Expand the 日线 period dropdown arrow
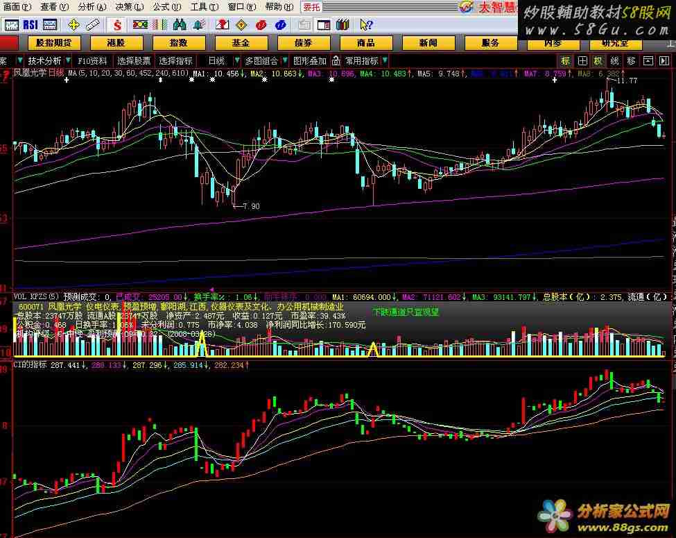Screen dimensions: 676x538 [236, 61]
